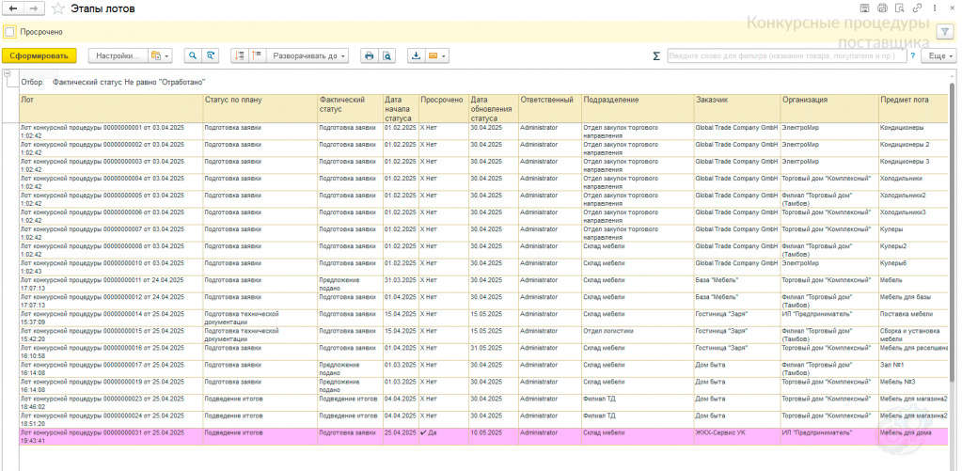Click the Отбор filter description text
Viewport: 962px width, 471px height.
(113, 82)
